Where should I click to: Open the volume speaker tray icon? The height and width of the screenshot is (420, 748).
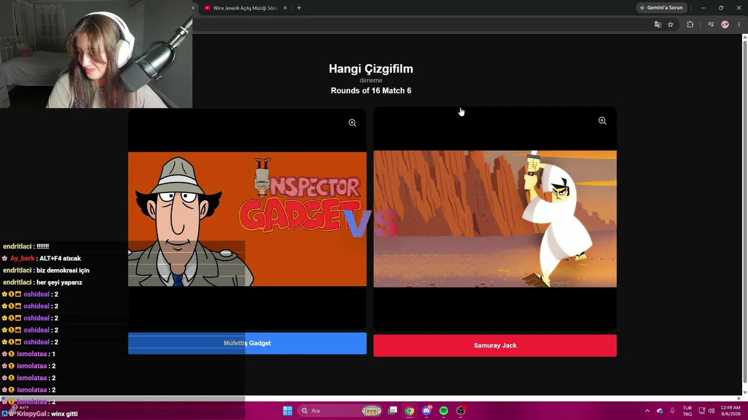click(711, 411)
